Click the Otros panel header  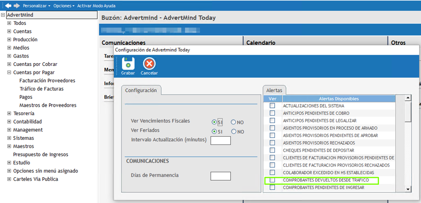(x=399, y=43)
